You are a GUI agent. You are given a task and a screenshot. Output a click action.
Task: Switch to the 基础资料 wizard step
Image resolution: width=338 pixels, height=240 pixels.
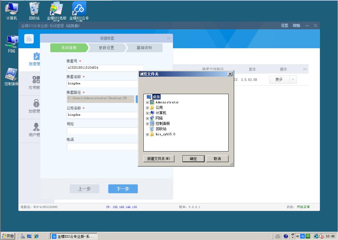[144, 48]
